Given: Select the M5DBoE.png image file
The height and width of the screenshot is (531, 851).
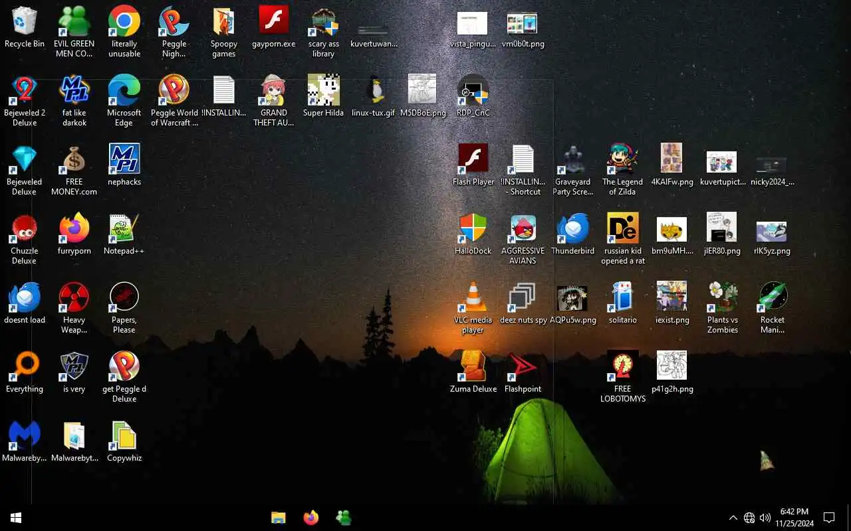Looking at the screenshot, I should [x=422, y=89].
